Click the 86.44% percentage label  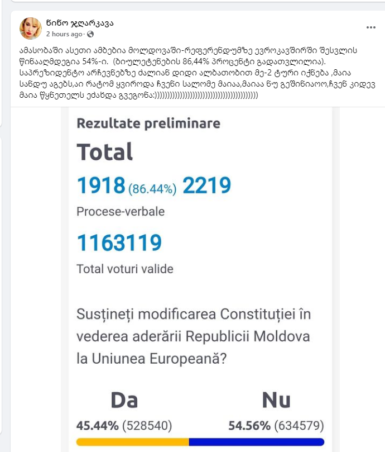[x=152, y=189]
